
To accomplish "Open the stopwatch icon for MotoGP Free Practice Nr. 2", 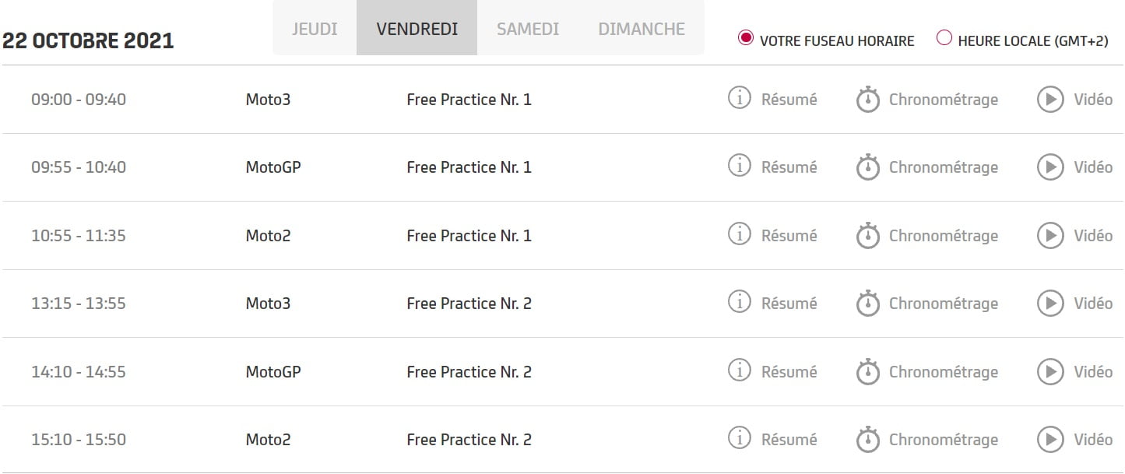I will (867, 372).
